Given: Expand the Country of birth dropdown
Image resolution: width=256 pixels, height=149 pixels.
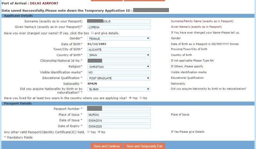Looking at the screenshot, I should [119, 55].
